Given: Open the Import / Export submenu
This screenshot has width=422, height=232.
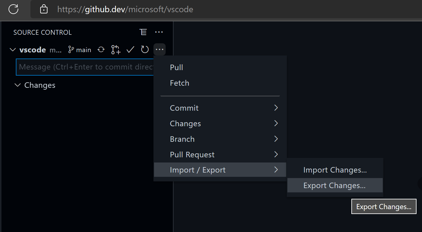Looking at the screenshot, I should [220, 170].
